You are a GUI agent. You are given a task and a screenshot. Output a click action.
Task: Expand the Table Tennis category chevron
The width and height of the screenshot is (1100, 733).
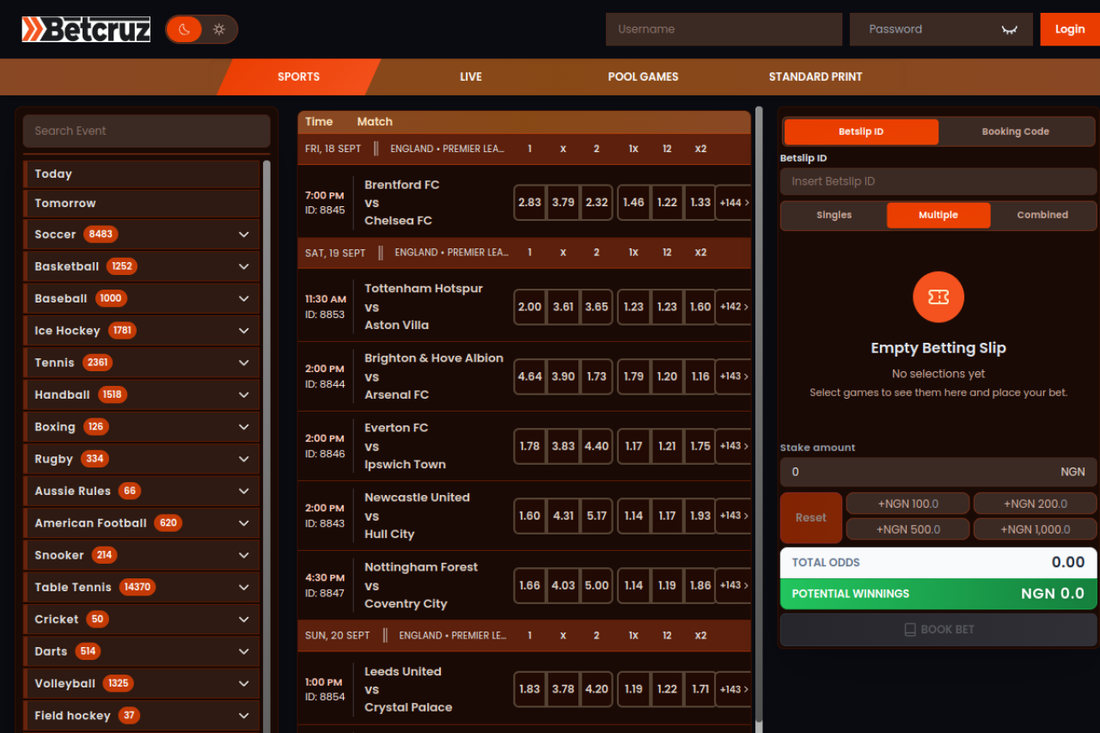[244, 587]
